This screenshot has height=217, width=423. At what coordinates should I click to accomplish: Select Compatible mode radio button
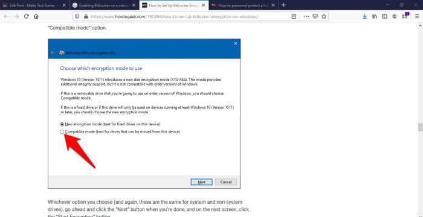(x=62, y=131)
